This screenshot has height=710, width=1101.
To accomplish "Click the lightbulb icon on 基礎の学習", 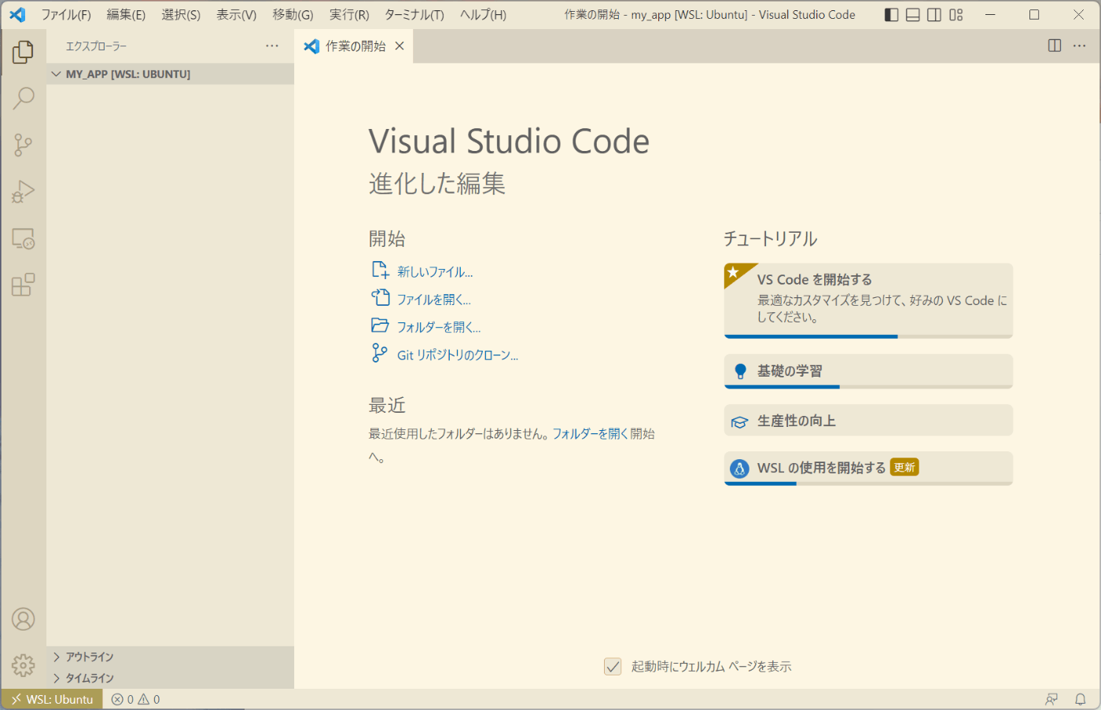I will coord(740,371).
